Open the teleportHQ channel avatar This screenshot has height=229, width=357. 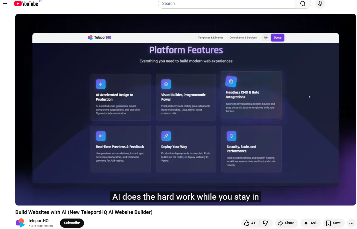pyautogui.click(x=20, y=223)
